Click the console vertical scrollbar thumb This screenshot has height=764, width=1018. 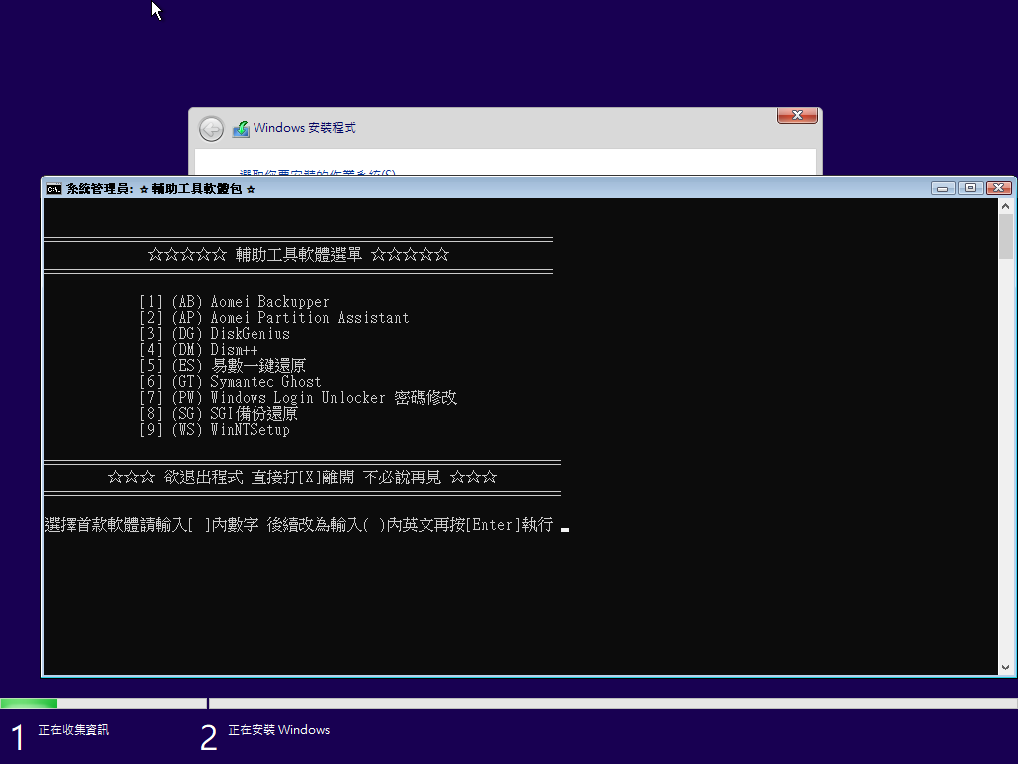(1005, 237)
